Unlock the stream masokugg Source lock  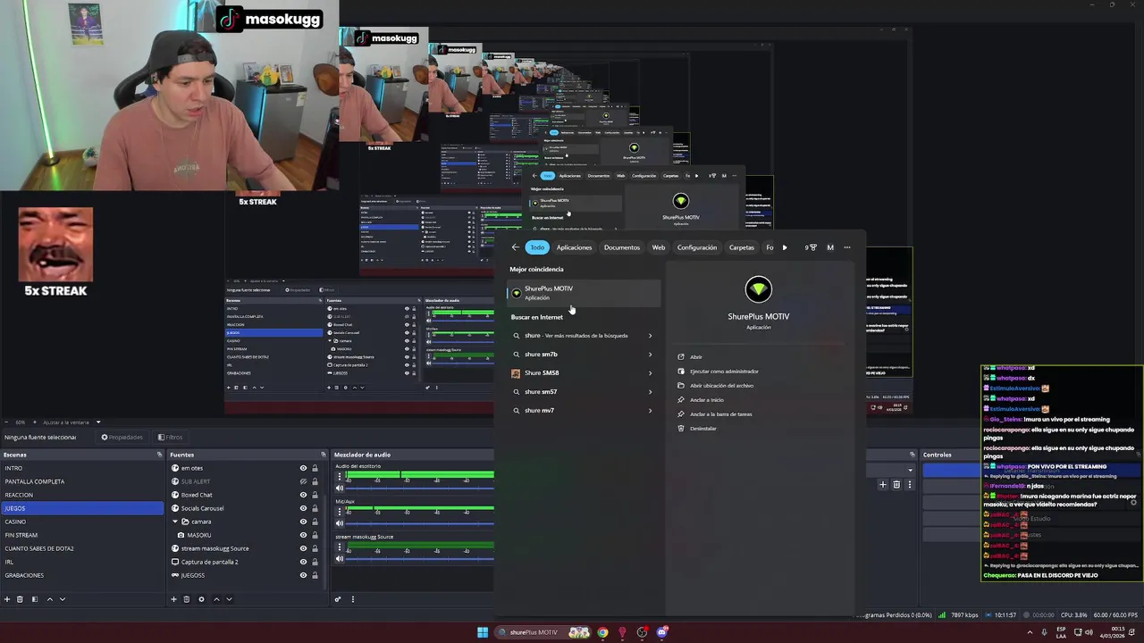pos(315,548)
